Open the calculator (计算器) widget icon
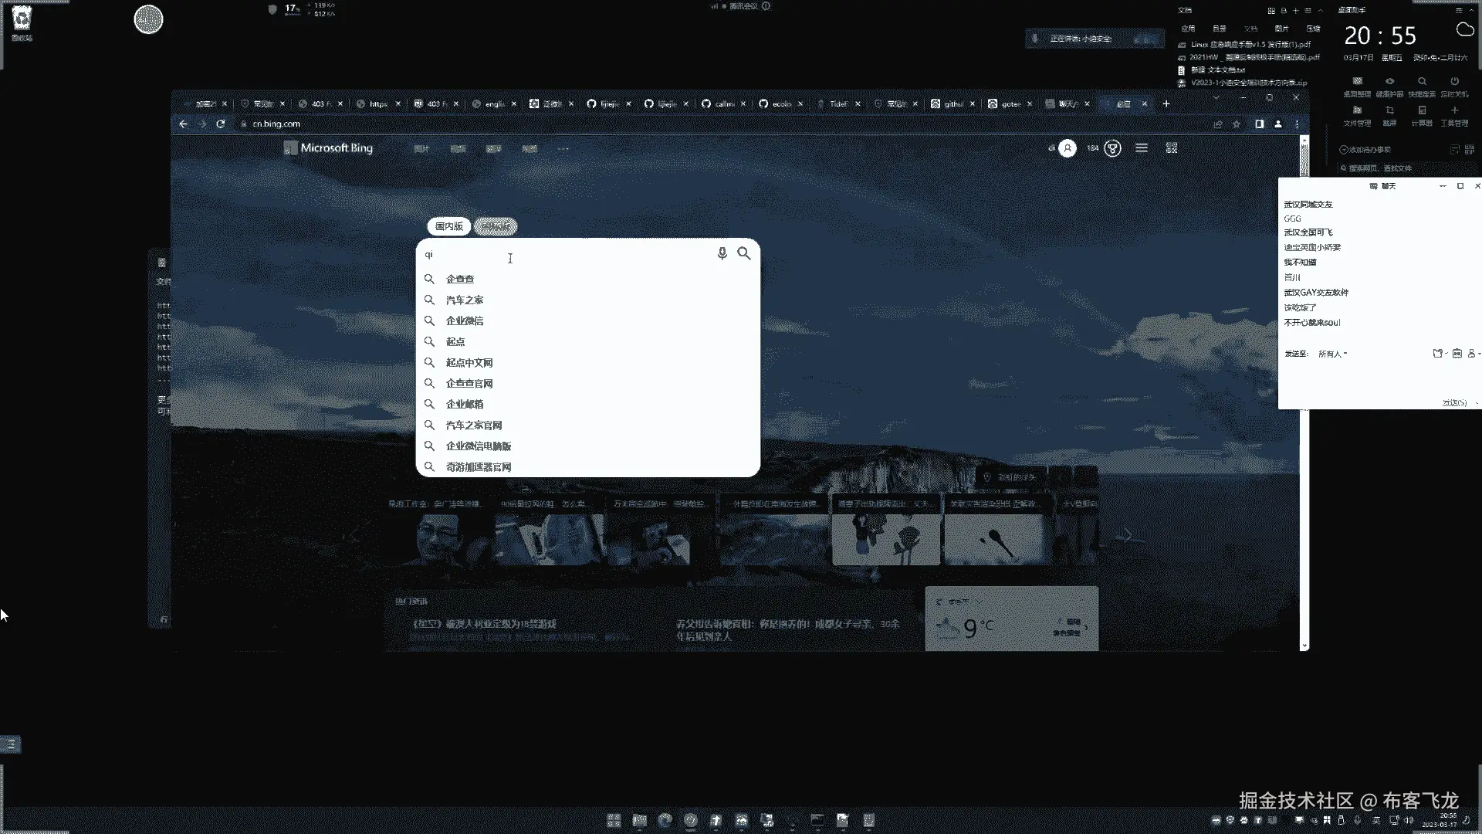 click(1422, 111)
